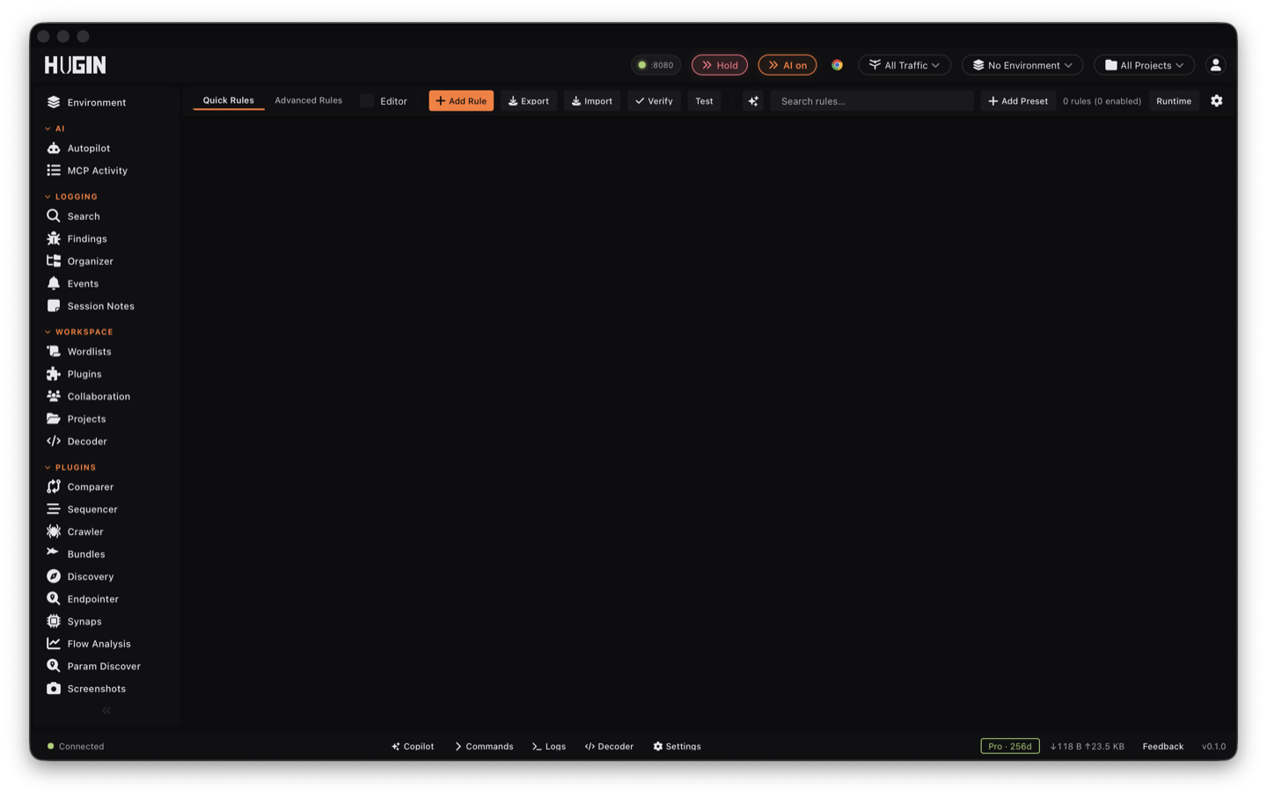
Task: Open Commands in the bottom bar
Action: point(484,746)
